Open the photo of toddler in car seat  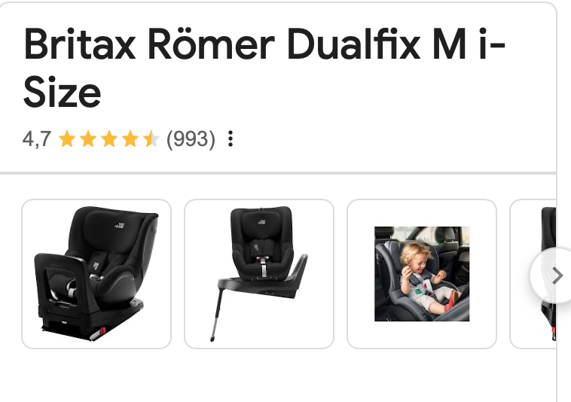422,274
